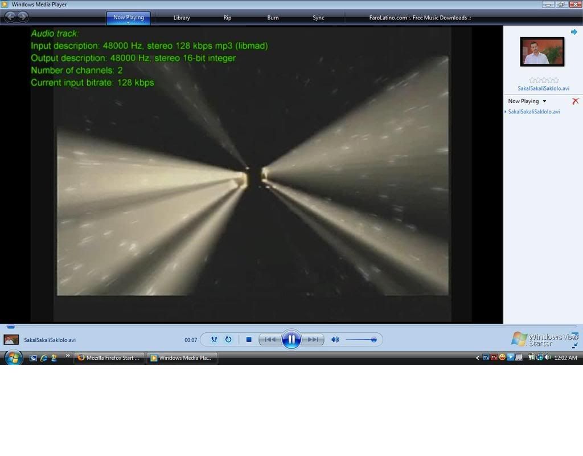Show hidden system tray icons
583x456 pixels.
478,358
